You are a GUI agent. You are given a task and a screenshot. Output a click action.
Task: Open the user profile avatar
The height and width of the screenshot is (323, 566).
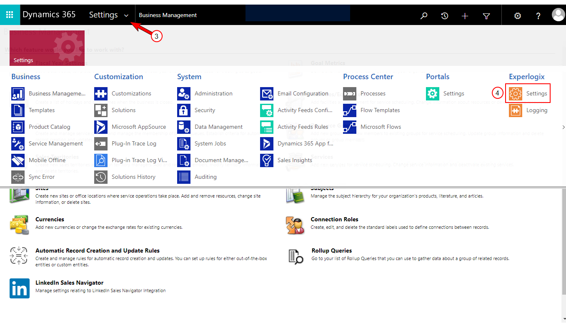[x=558, y=15]
